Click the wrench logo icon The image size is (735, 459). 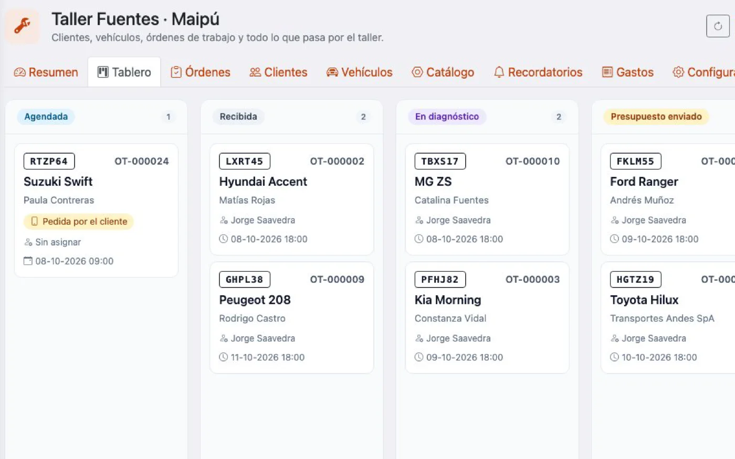22,26
